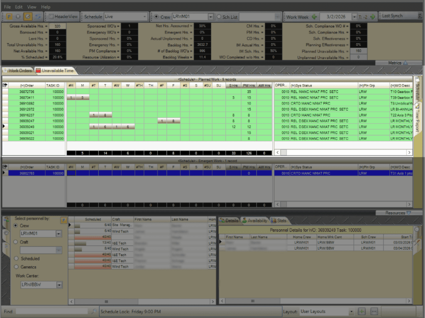Click the first icon in the top toolbar
Viewport: 425px width, 318px height.
click(x=9, y=17)
